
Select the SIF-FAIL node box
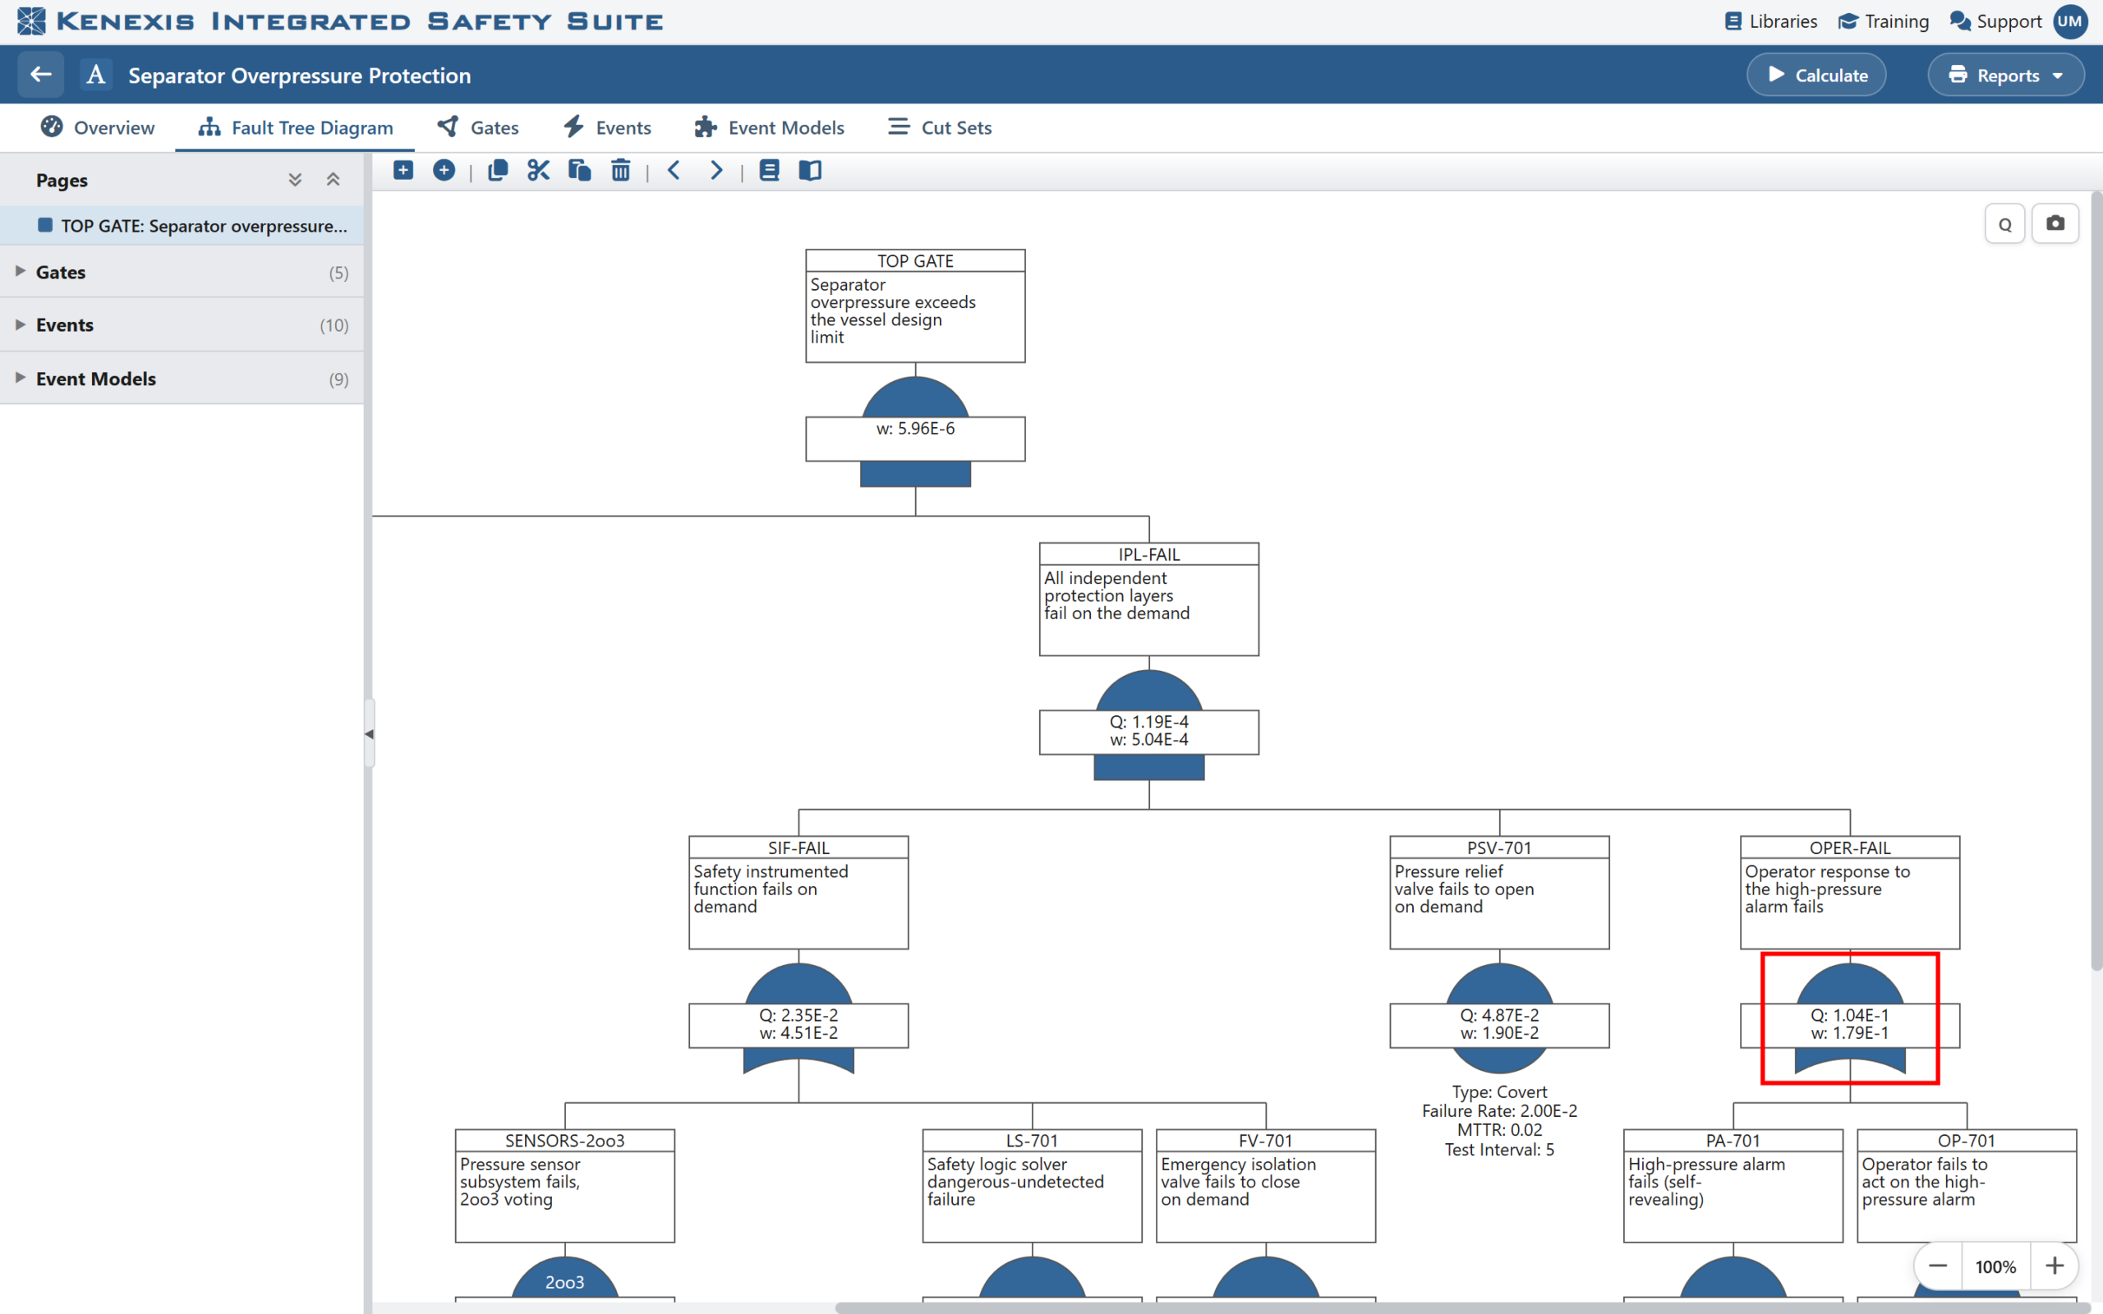(798, 893)
